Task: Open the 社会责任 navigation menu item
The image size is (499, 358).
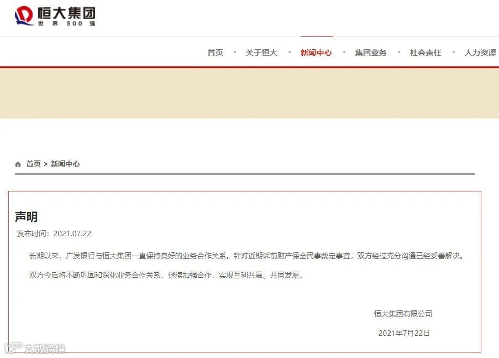Action: tap(426, 53)
